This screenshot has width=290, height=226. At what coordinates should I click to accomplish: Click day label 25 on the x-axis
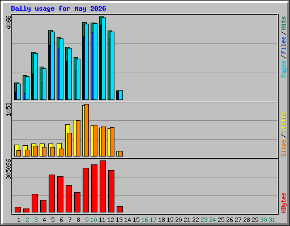point(221,220)
